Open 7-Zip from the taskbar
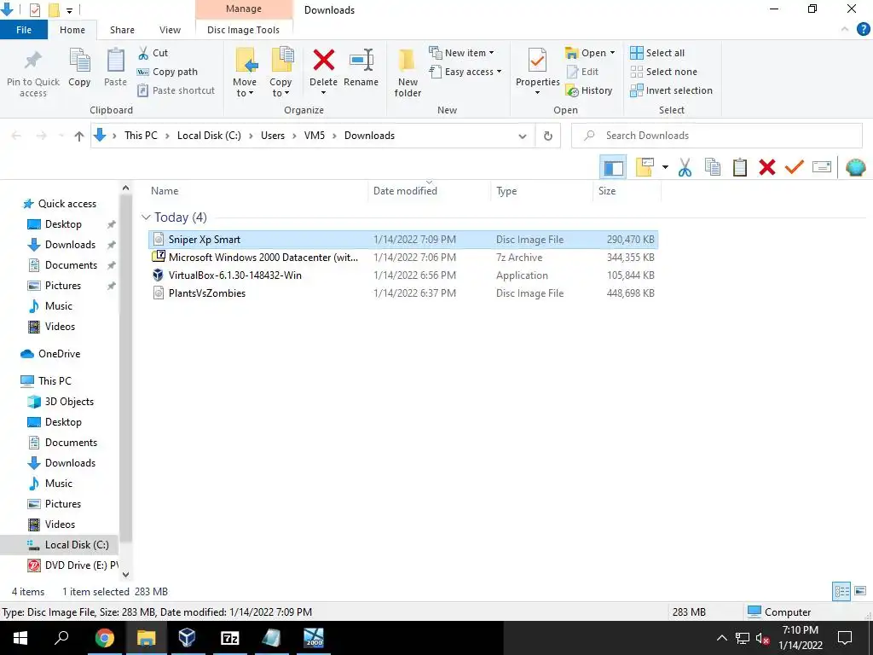Screen dimensions: 873x655 [230, 638]
